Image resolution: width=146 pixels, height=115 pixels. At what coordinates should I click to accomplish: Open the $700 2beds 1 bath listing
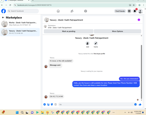click(x=60, y=27)
